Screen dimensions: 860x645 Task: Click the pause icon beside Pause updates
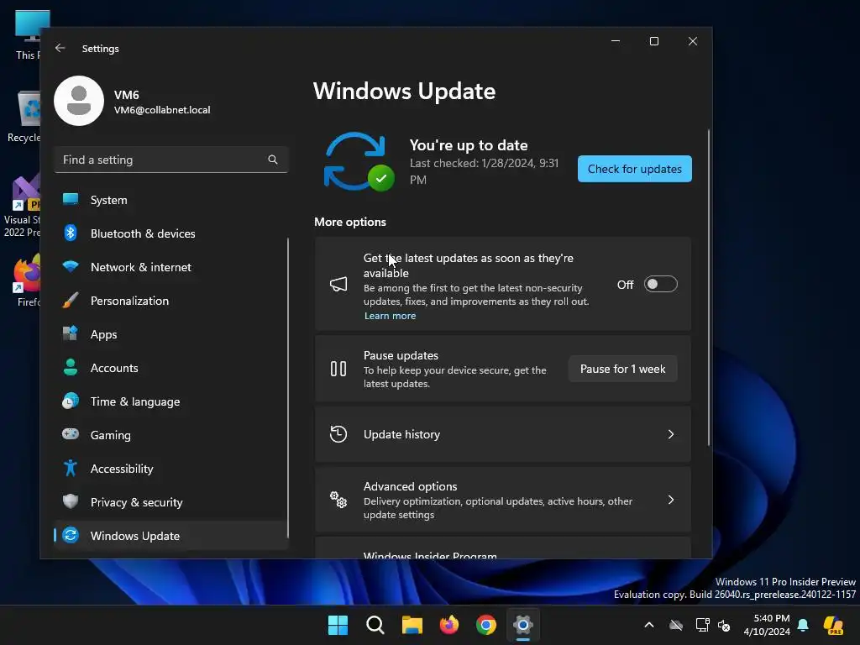[x=338, y=369]
